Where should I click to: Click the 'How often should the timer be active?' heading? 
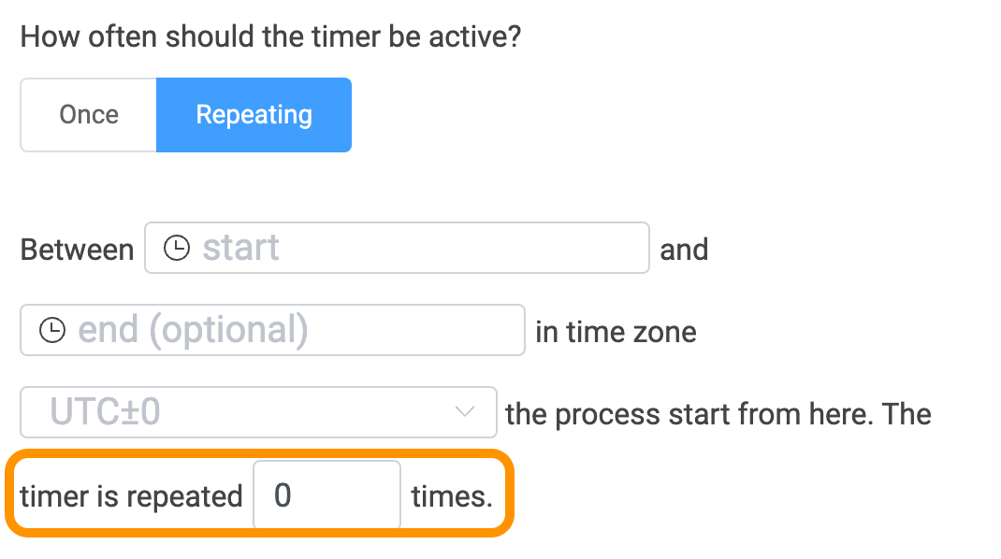(270, 37)
